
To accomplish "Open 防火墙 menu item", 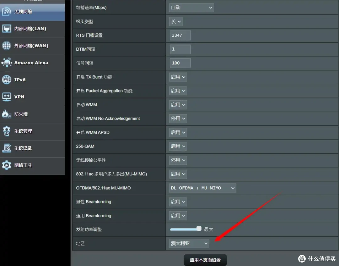I will (32, 114).
